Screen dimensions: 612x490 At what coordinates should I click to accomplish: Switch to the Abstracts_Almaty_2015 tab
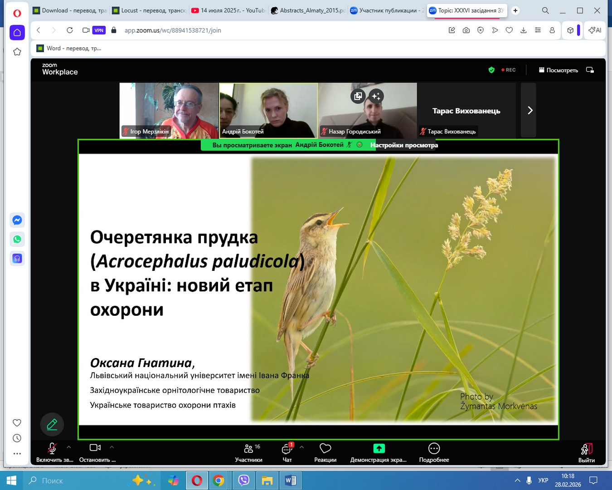(308, 10)
